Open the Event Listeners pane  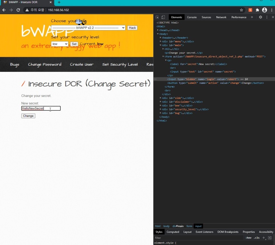(204, 232)
